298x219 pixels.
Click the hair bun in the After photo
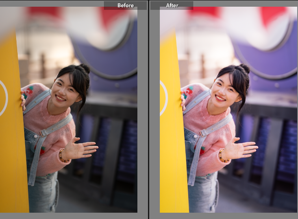[244, 68]
